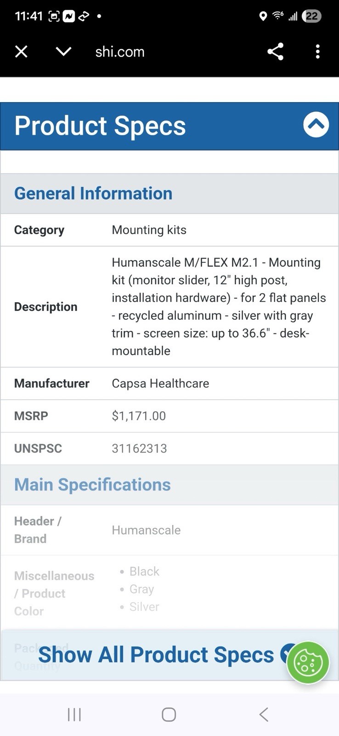Click the Main Specifications heading
This screenshot has width=339, height=736.
(92, 485)
